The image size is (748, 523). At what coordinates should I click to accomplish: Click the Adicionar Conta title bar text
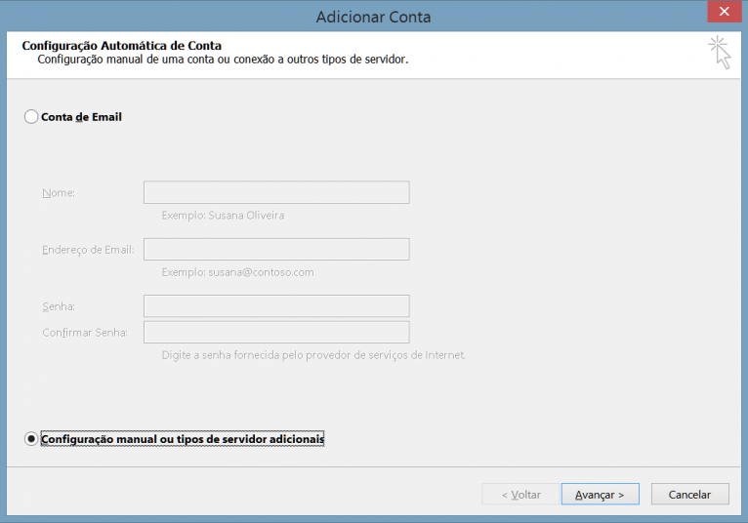pos(373,17)
